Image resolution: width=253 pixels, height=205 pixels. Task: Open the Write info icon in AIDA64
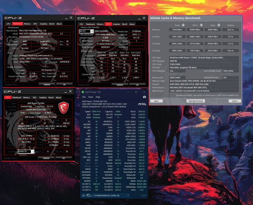[x=201, y=25]
